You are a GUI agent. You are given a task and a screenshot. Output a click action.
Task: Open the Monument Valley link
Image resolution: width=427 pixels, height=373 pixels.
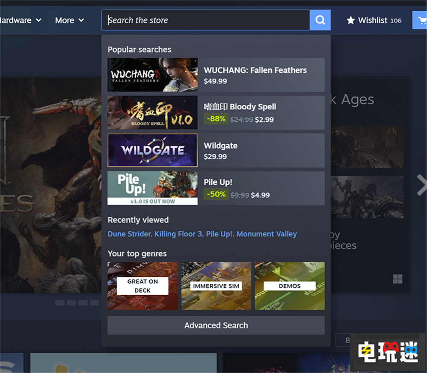click(x=266, y=234)
